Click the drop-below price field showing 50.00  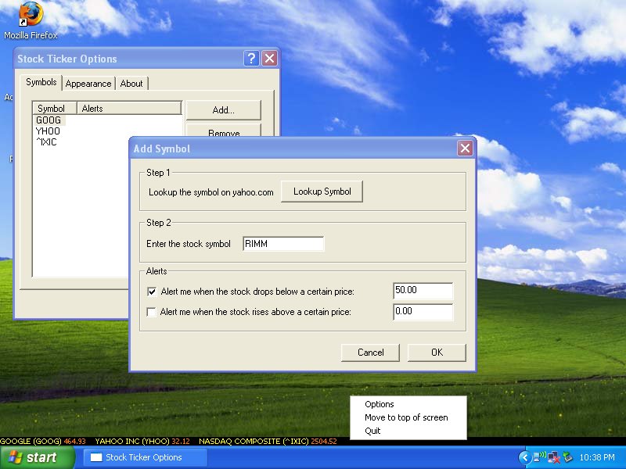(x=423, y=291)
